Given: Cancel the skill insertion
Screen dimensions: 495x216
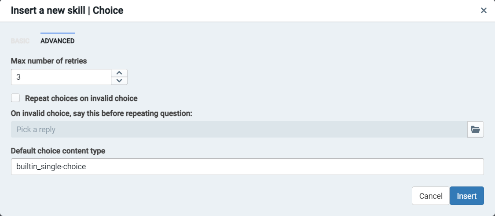Looking at the screenshot, I should coord(430,196).
